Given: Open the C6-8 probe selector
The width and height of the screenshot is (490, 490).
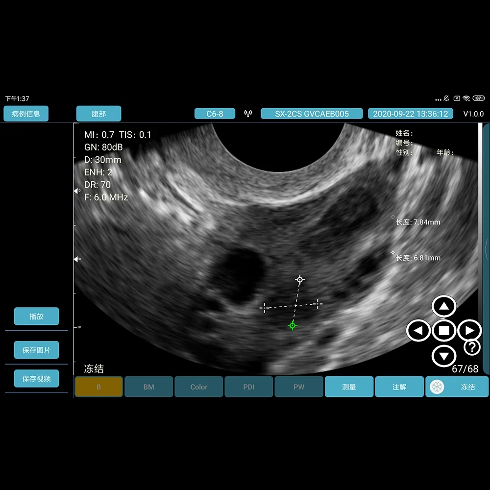Looking at the screenshot, I should click(215, 114).
